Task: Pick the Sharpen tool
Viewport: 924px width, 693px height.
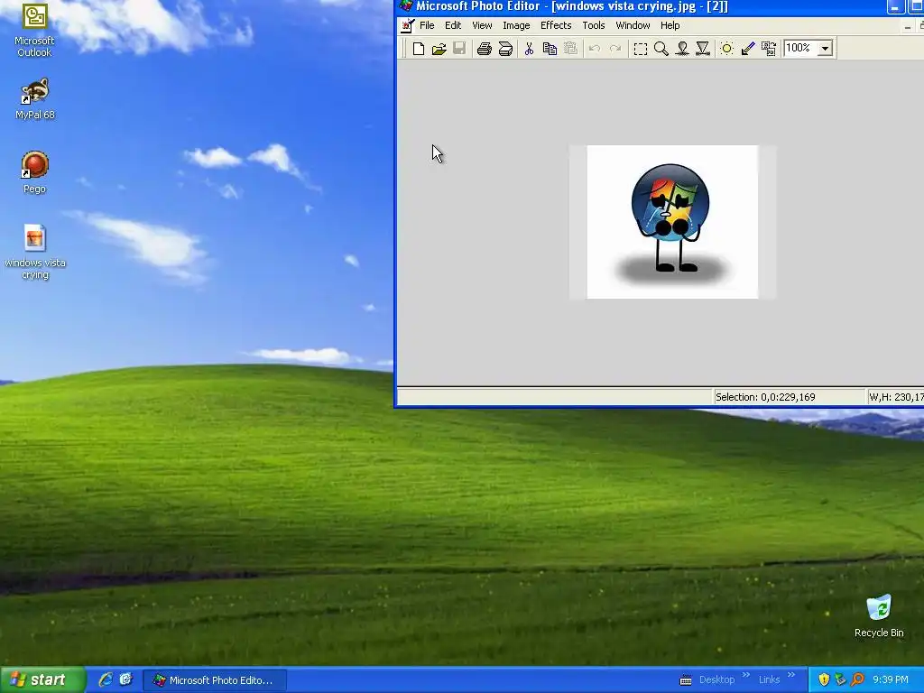Action: 703,49
